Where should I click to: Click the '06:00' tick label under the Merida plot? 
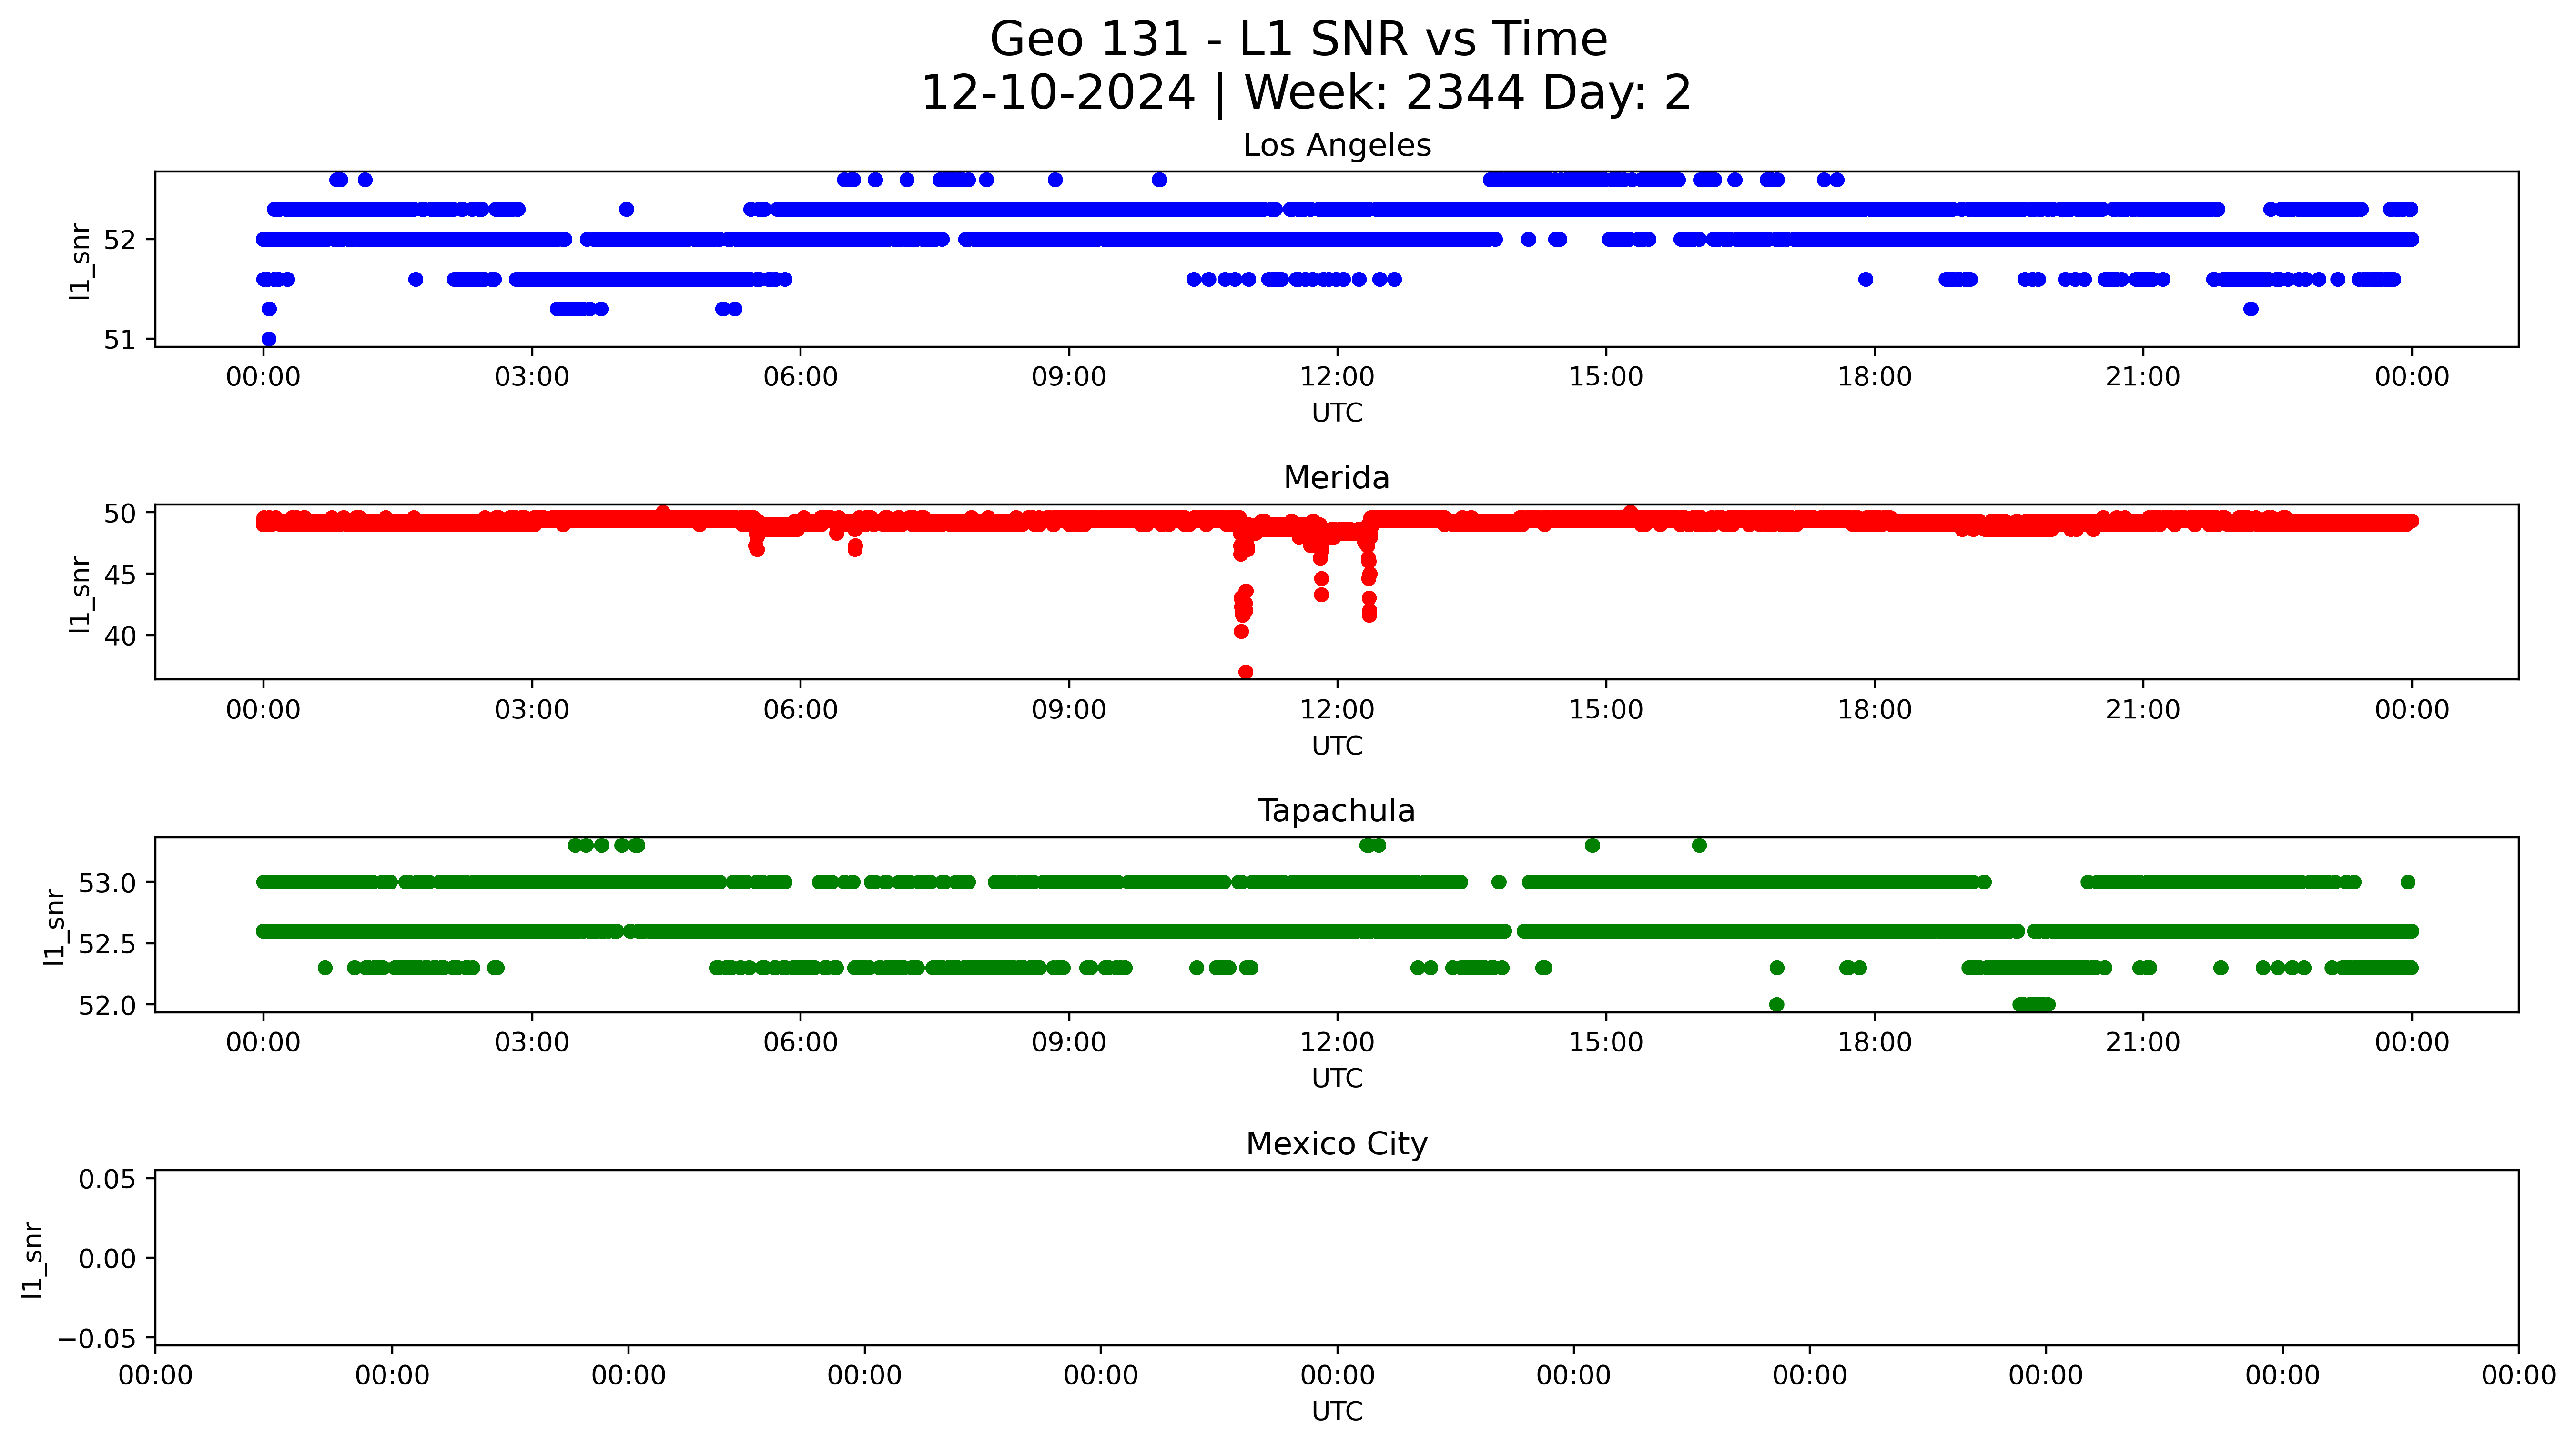click(800, 710)
